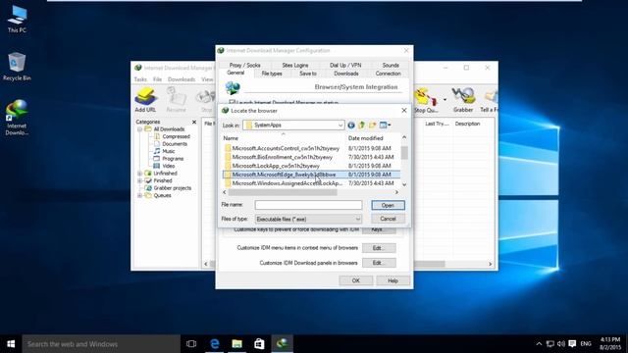
Task: Switch to the Proxy / Socks tab
Action: pyautogui.click(x=244, y=66)
